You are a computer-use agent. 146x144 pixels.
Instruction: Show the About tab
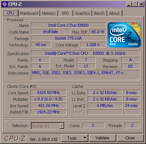(x=114, y=13)
